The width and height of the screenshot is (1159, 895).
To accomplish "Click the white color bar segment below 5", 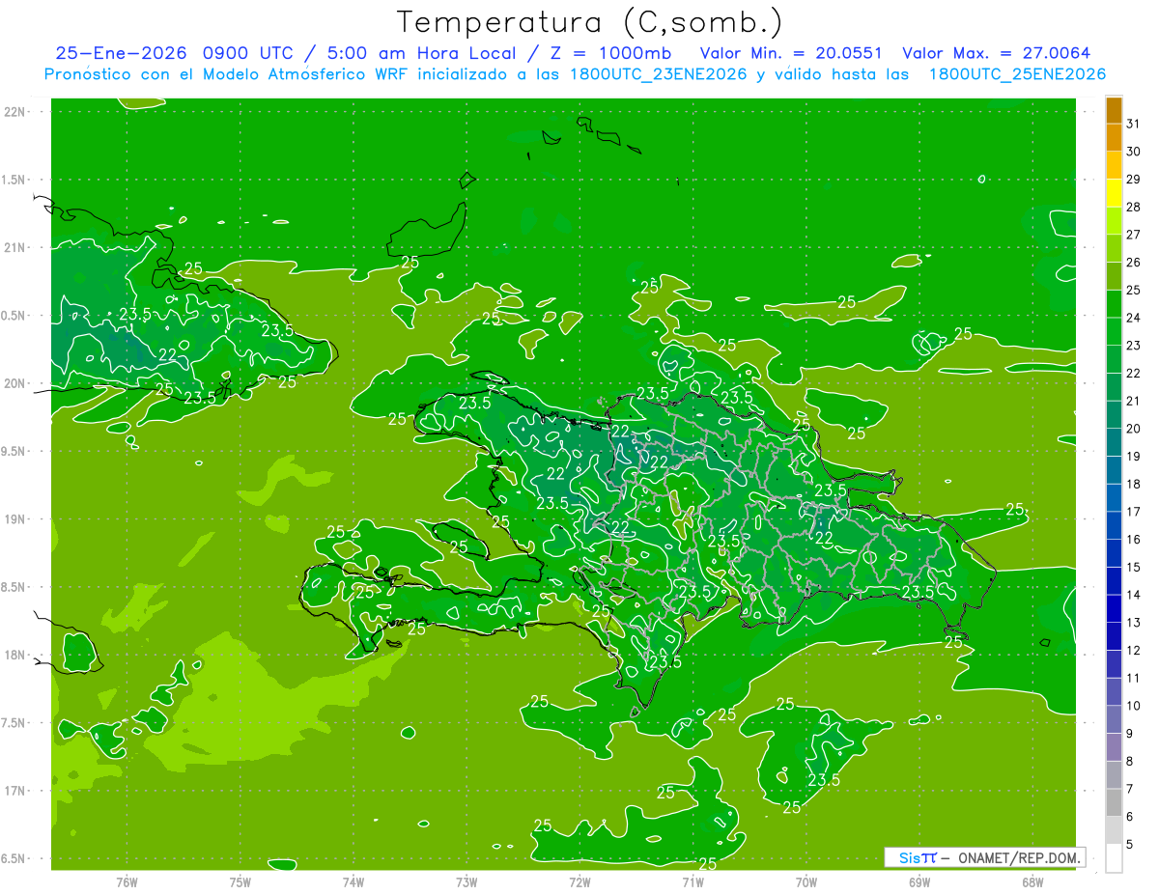I will (1114, 857).
